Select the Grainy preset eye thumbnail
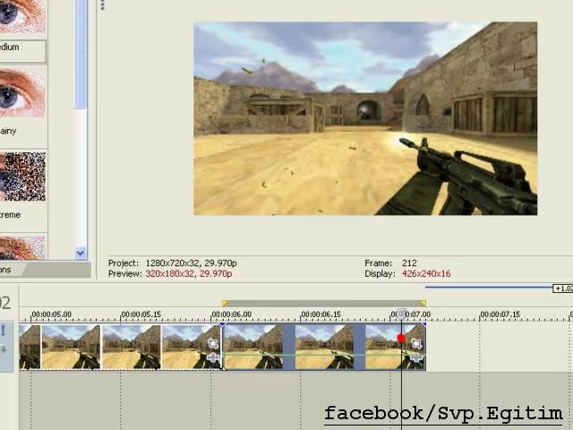Image resolution: width=573 pixels, height=430 pixels. coord(22,91)
